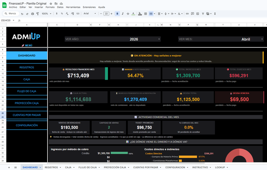The height and width of the screenshot is (170, 267).
Task: Switch to the FLUJO DE CAJA sheet tab
Action: click(x=87, y=167)
